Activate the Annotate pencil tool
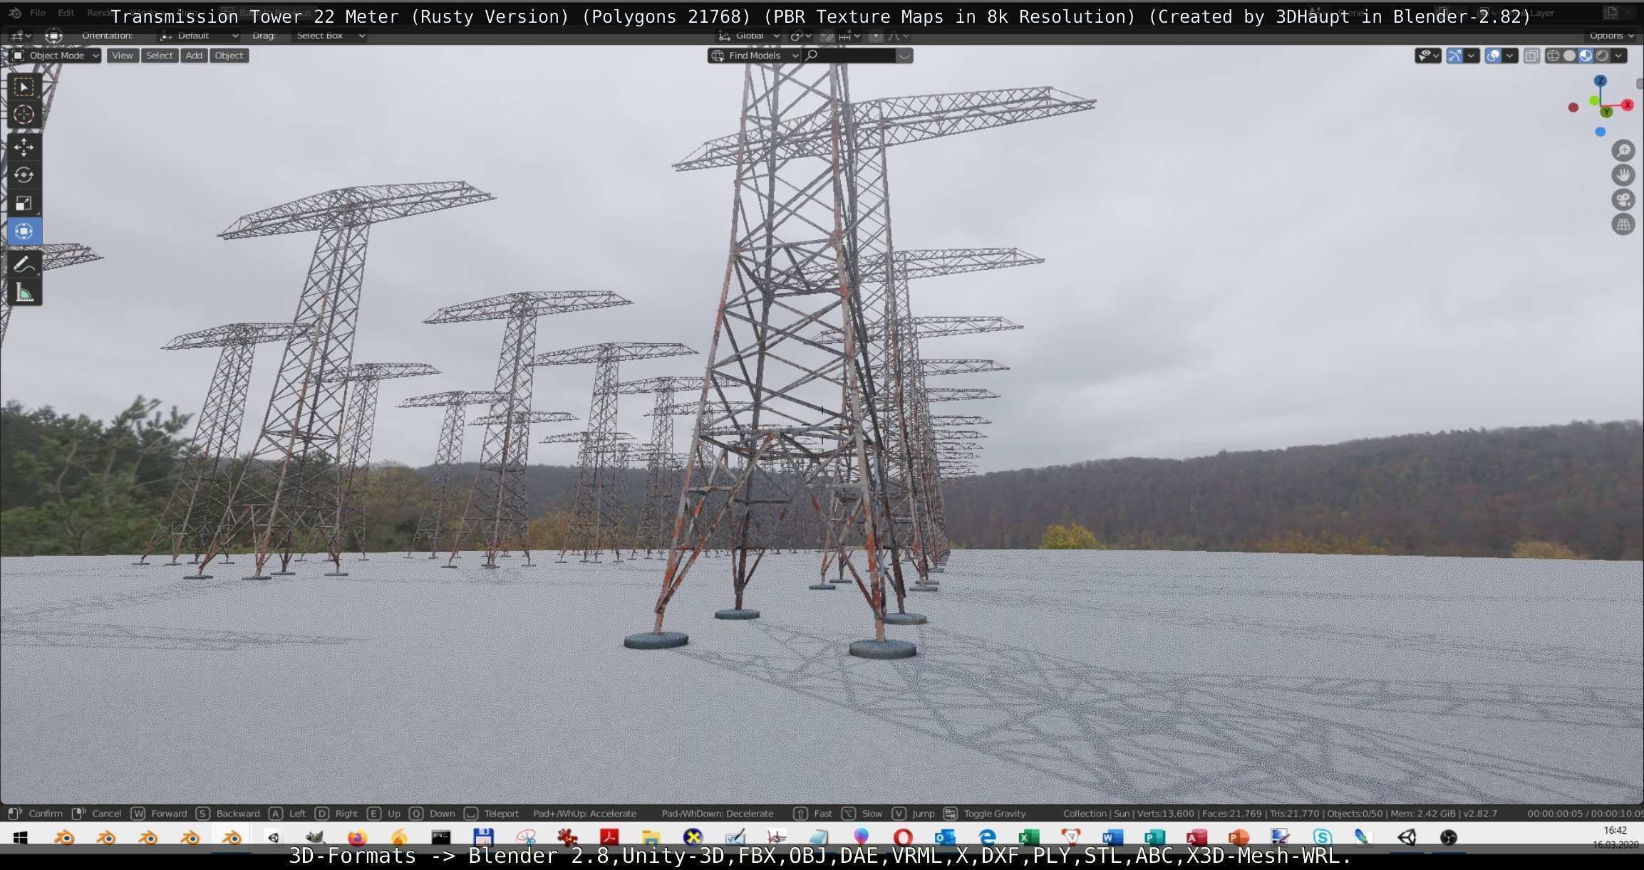 click(x=24, y=264)
